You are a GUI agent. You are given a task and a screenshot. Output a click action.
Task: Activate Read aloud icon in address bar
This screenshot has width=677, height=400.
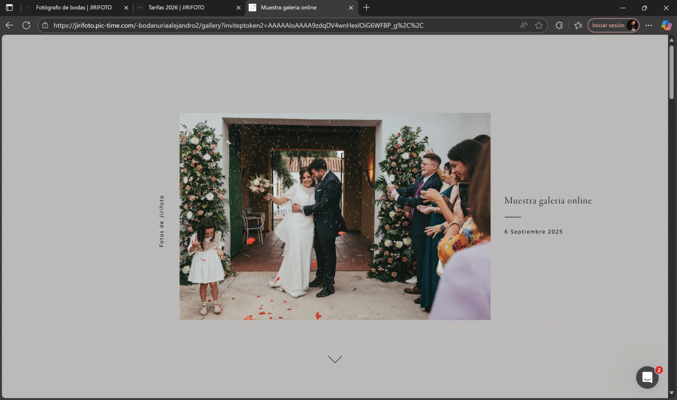pyautogui.click(x=524, y=26)
